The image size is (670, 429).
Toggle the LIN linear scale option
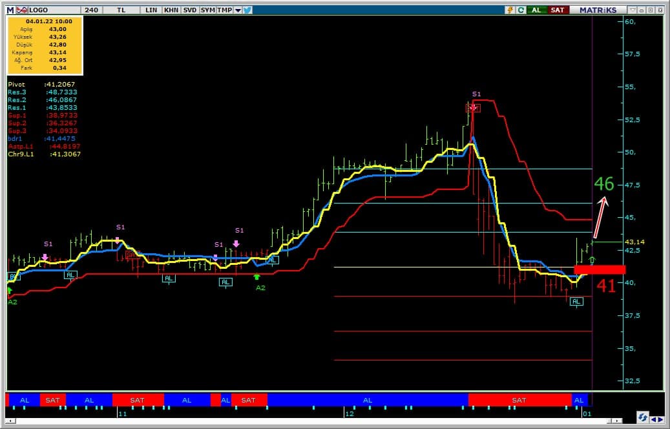151,10
